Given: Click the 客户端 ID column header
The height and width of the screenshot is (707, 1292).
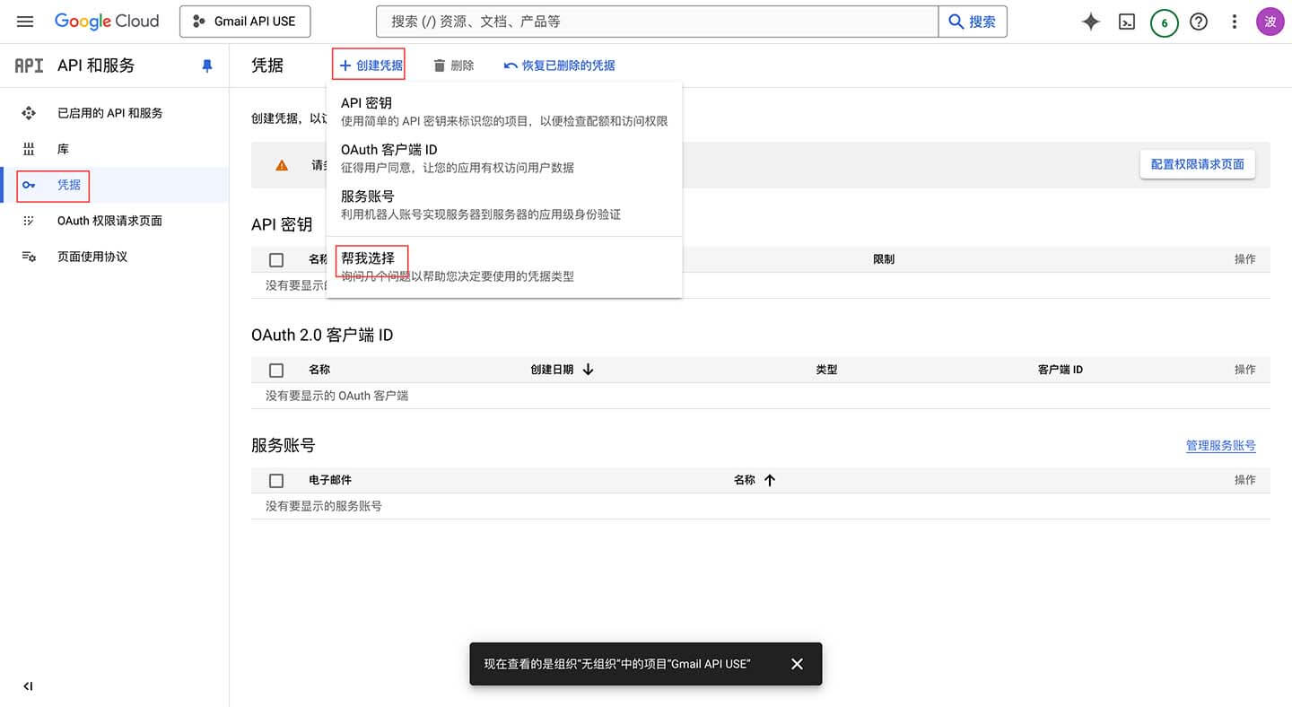Looking at the screenshot, I should [x=1061, y=370].
